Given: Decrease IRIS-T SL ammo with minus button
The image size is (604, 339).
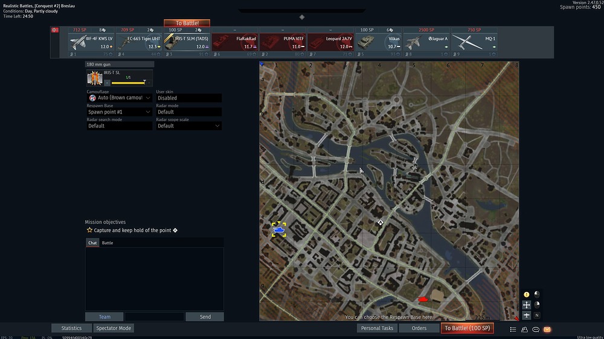Looking at the screenshot, I should (x=107, y=83).
